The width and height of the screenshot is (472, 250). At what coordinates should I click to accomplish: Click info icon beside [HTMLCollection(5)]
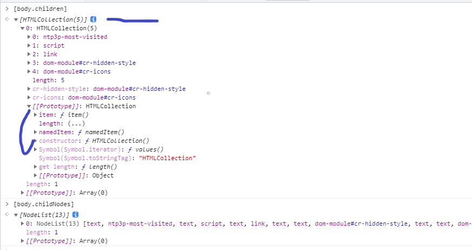(x=94, y=19)
